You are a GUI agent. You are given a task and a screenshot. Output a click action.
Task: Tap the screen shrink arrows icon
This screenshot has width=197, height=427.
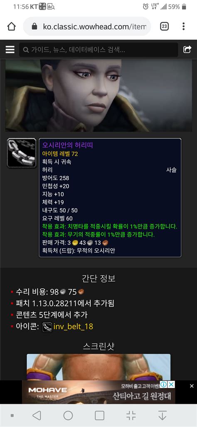coord(131,415)
